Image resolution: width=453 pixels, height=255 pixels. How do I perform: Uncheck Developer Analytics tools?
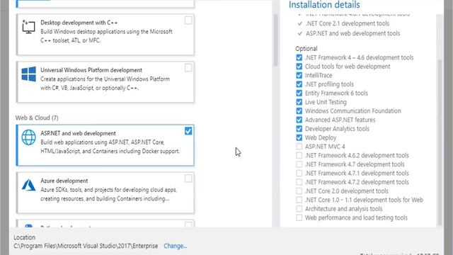[x=299, y=129]
